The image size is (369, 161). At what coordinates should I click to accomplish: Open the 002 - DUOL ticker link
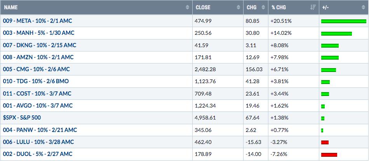click(x=37, y=154)
